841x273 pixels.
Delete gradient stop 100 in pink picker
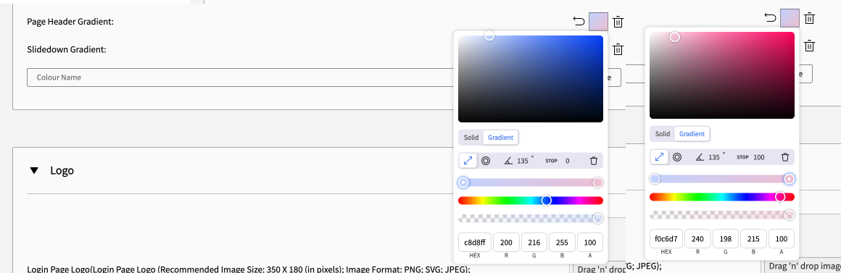coord(785,157)
